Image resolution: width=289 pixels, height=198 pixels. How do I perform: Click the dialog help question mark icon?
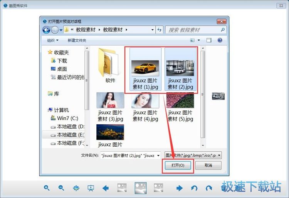point(220,40)
